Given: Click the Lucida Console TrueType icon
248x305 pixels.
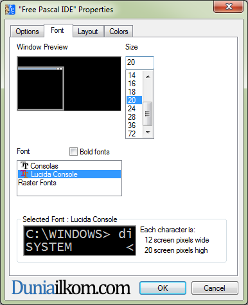Looking at the screenshot, I should (x=24, y=174).
